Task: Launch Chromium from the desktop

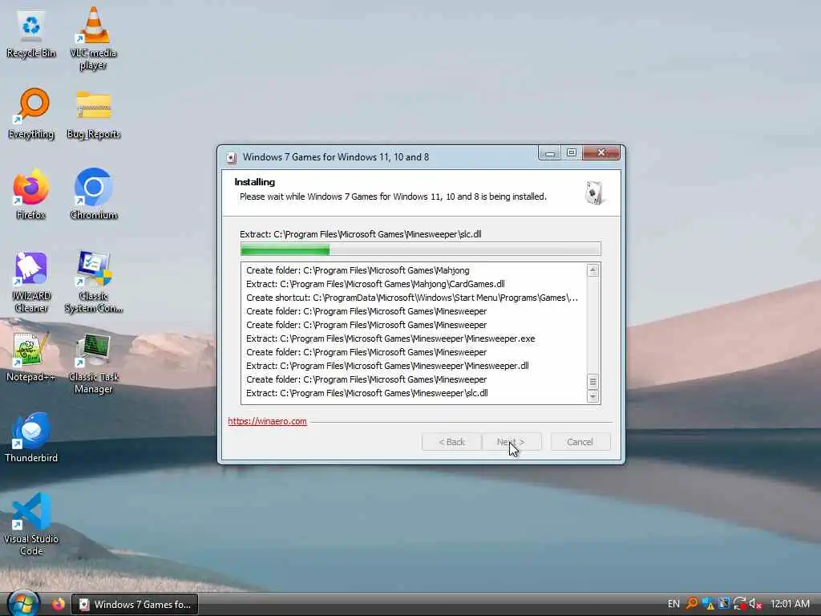Action: [93, 194]
